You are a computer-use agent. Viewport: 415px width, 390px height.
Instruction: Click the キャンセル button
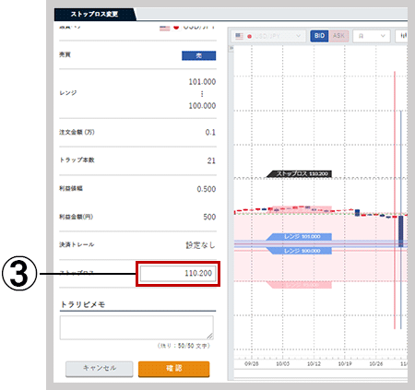100,369
